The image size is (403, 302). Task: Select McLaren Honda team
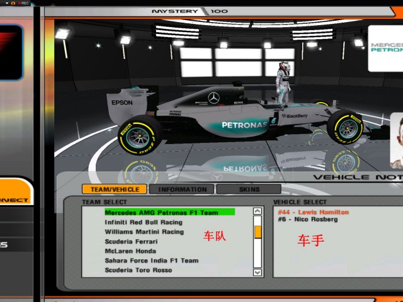pos(130,251)
